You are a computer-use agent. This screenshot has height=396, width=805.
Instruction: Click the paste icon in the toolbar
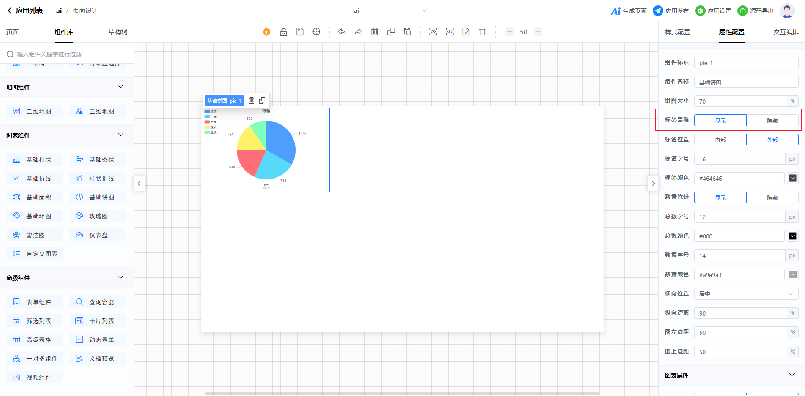click(408, 32)
